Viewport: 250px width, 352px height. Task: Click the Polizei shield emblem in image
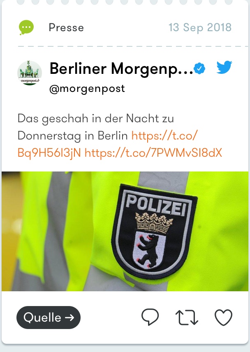[x=154, y=231]
